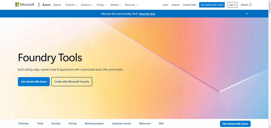271x128 pixels.
Task: Click header Get started with Azure button
Action: pos(212,5)
